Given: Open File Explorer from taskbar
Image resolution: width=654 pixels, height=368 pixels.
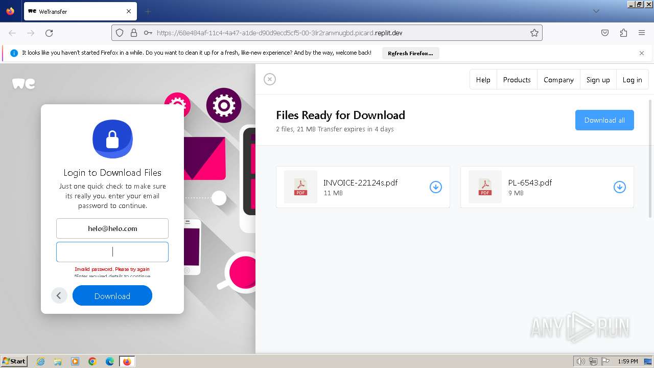Looking at the screenshot, I should [x=58, y=361].
